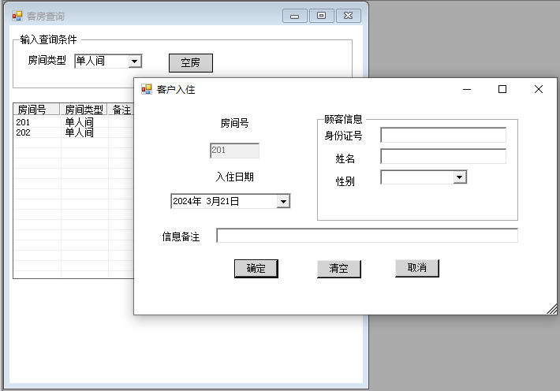
Task: Click 房间号 column header
Action: (36, 110)
